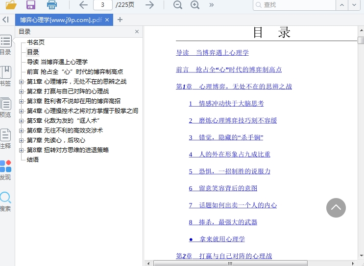The image size is (364, 266).
Task: Expand 第2章 in the outline tree
Action: 22,91
